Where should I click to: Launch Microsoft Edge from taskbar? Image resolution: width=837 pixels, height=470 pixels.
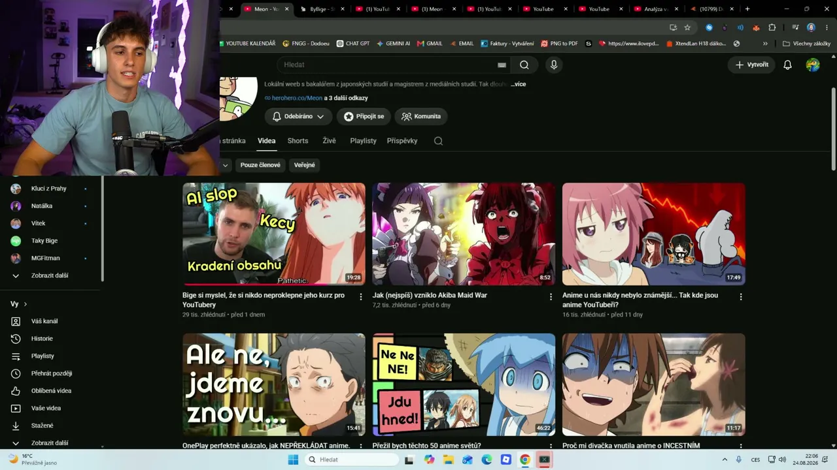(487, 460)
